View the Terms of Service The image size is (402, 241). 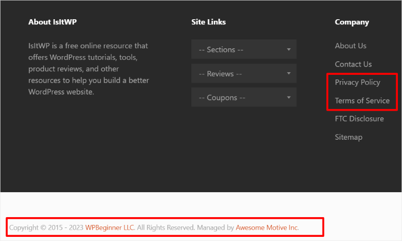(x=362, y=101)
